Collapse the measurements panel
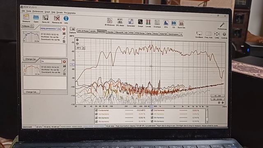263x148 pixels. point(28,26)
